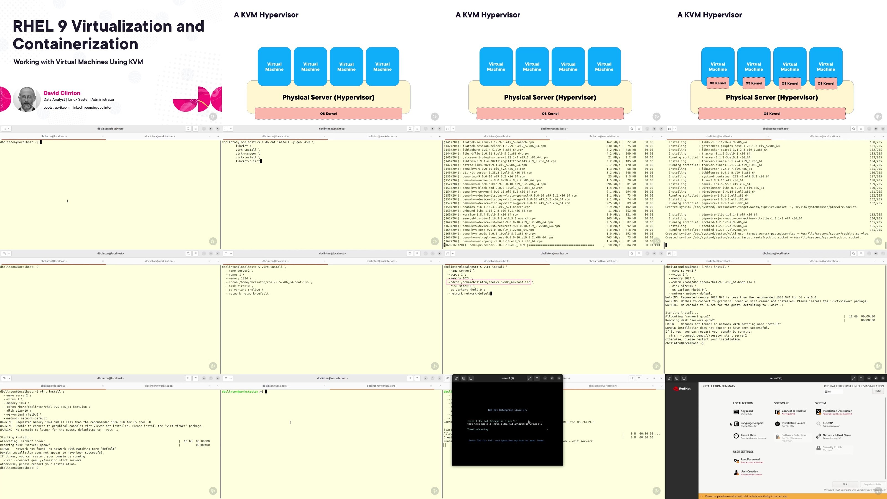This screenshot has width=887, height=499.
Task: Click Quit button in installer
Action: [845, 484]
